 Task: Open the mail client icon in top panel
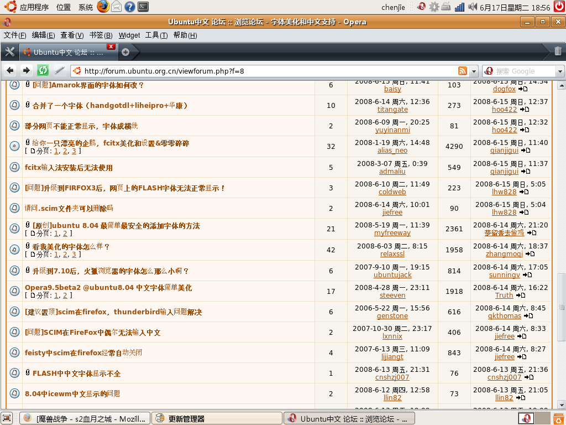coord(116,7)
